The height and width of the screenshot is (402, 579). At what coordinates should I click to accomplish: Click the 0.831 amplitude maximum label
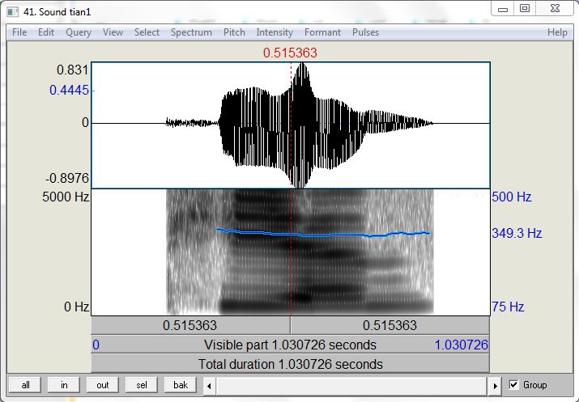coord(72,70)
